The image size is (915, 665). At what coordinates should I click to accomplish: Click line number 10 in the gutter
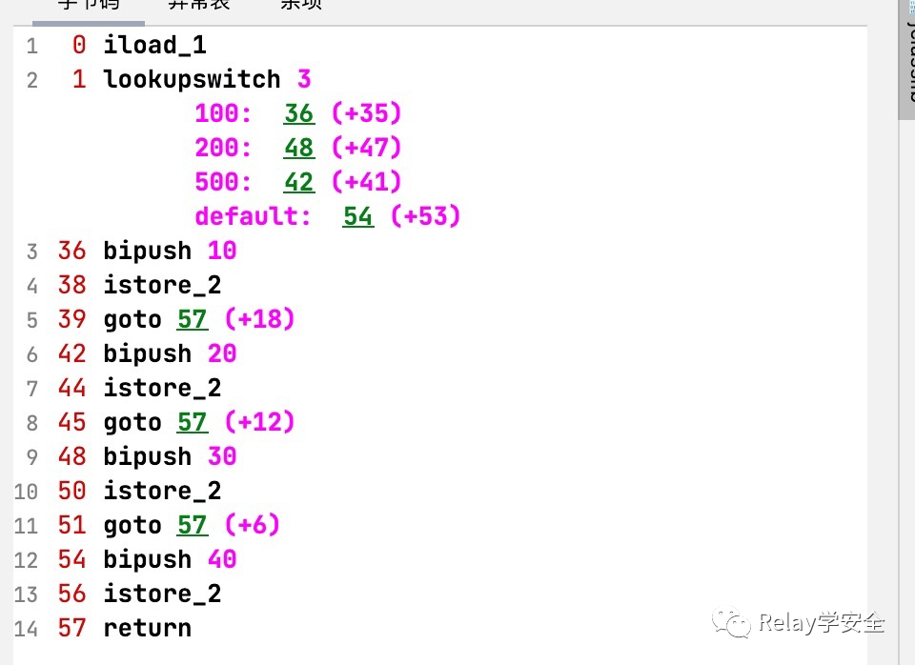(x=27, y=492)
